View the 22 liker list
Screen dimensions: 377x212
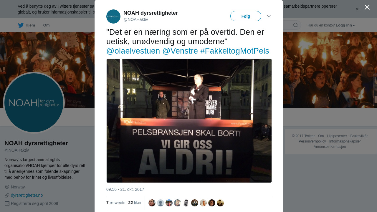(135, 203)
